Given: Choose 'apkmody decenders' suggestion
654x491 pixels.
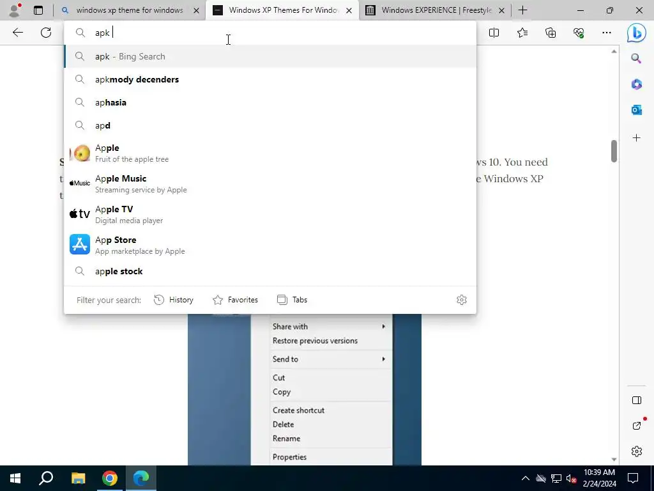Looking at the screenshot, I should coord(270,79).
